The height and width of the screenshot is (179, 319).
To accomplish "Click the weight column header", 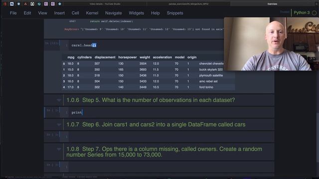I will (x=145, y=57).
